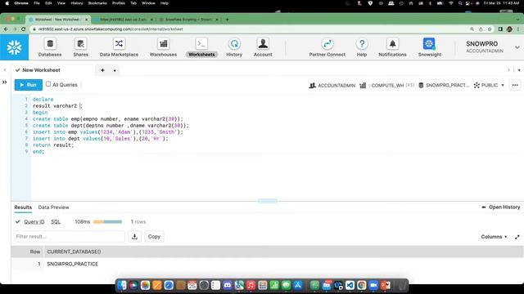524x294 pixels.
Task: Download the query results
Action: coord(134,236)
